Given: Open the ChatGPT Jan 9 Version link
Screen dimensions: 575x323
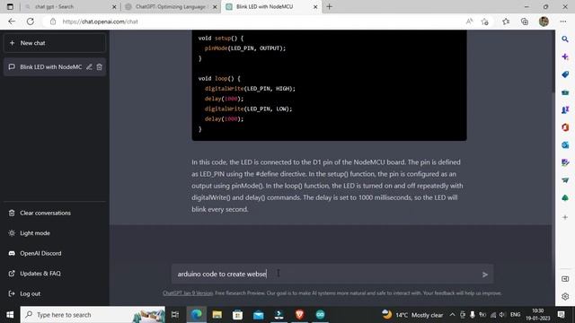Looking at the screenshot, I should point(188,293).
